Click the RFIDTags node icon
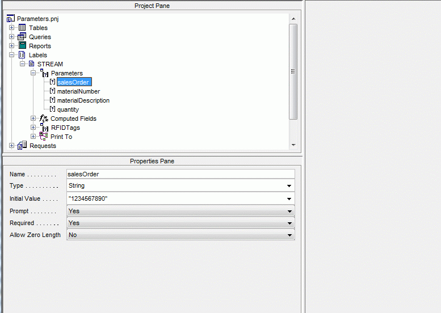Viewport: 441px width, 313px height. point(44,128)
